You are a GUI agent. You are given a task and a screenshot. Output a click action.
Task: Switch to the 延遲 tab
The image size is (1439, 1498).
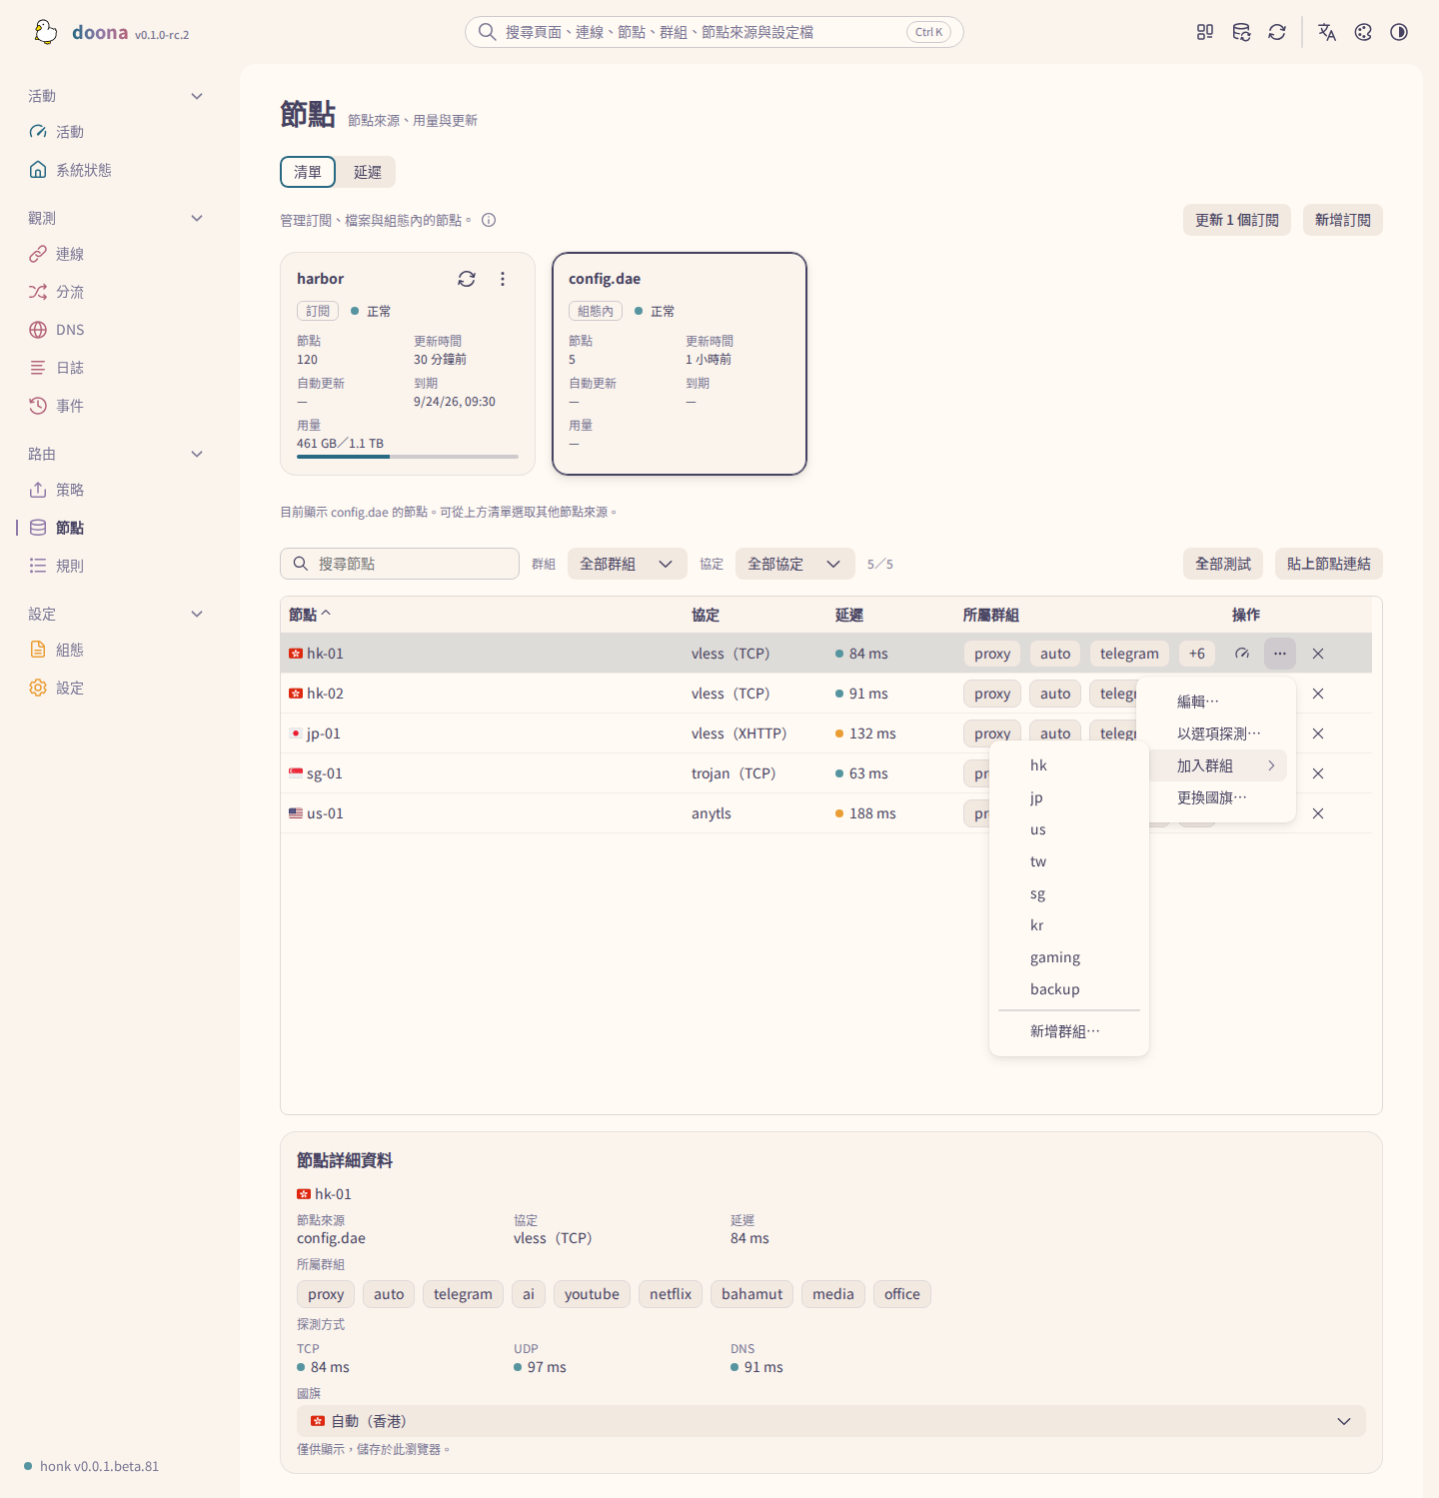[x=368, y=172]
